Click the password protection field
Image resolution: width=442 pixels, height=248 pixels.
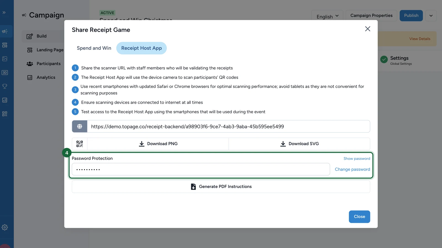(x=201, y=169)
